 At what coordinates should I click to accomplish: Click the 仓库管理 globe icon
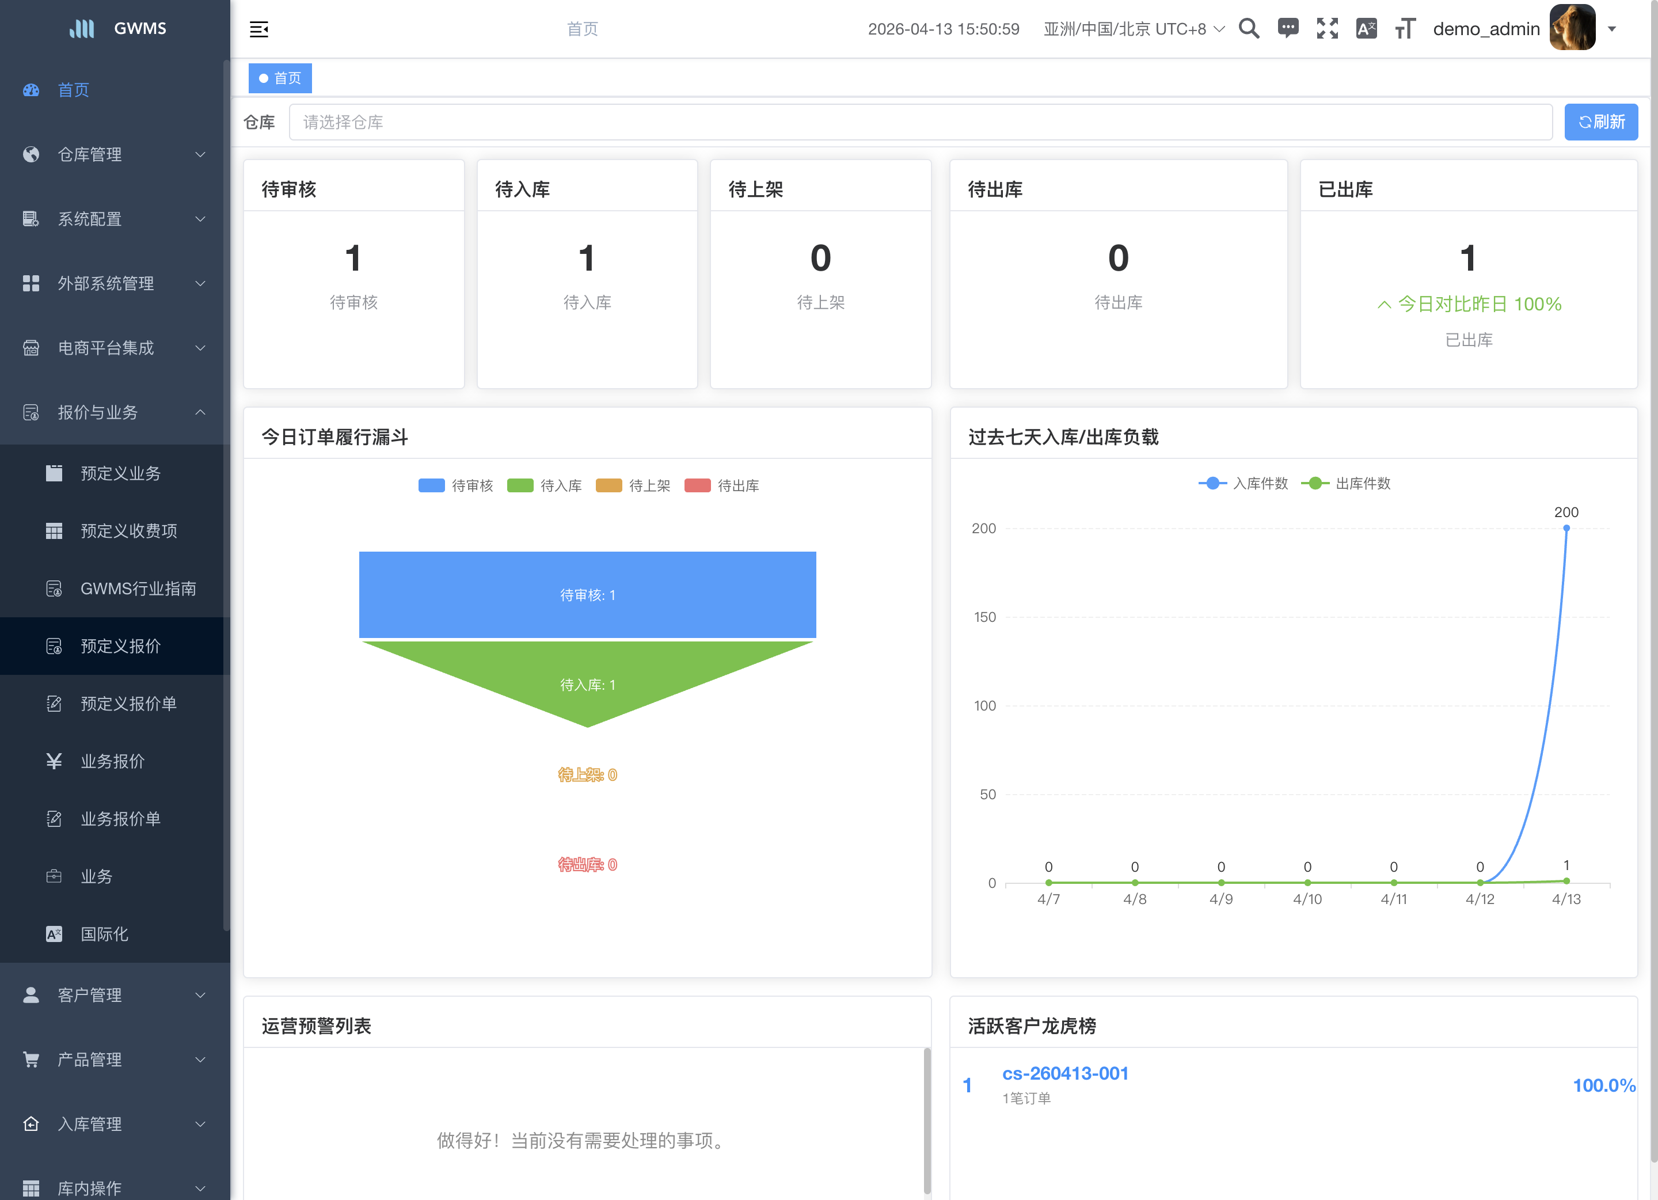click(x=31, y=154)
